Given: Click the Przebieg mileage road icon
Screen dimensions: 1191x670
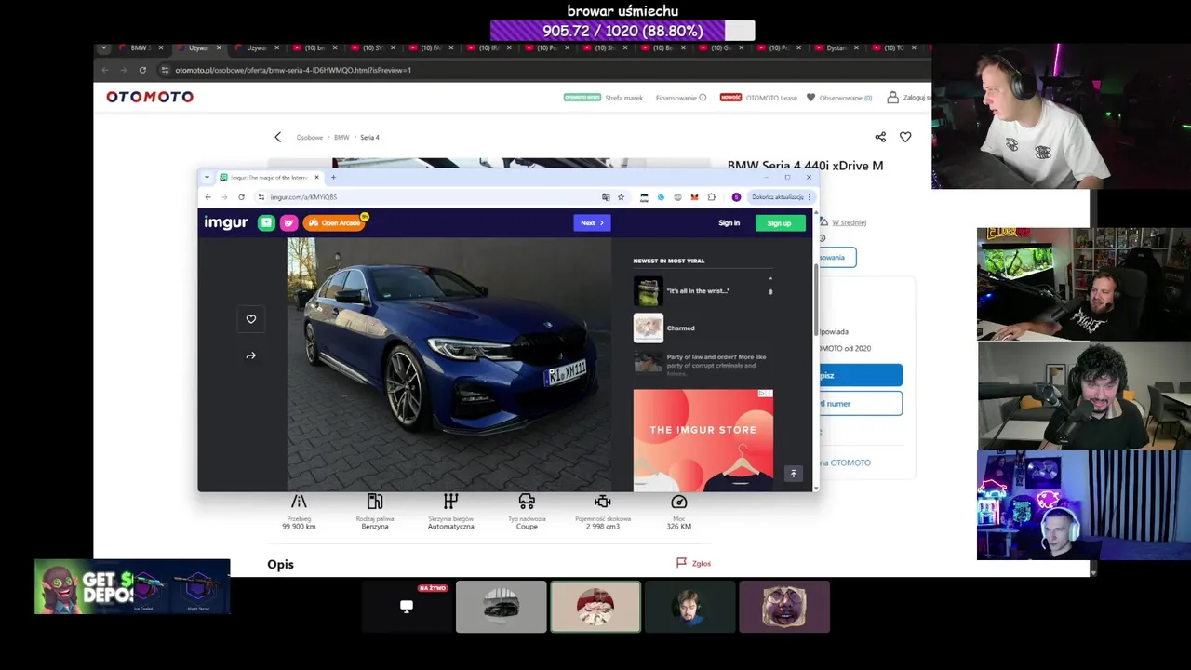Looking at the screenshot, I should click(x=299, y=502).
